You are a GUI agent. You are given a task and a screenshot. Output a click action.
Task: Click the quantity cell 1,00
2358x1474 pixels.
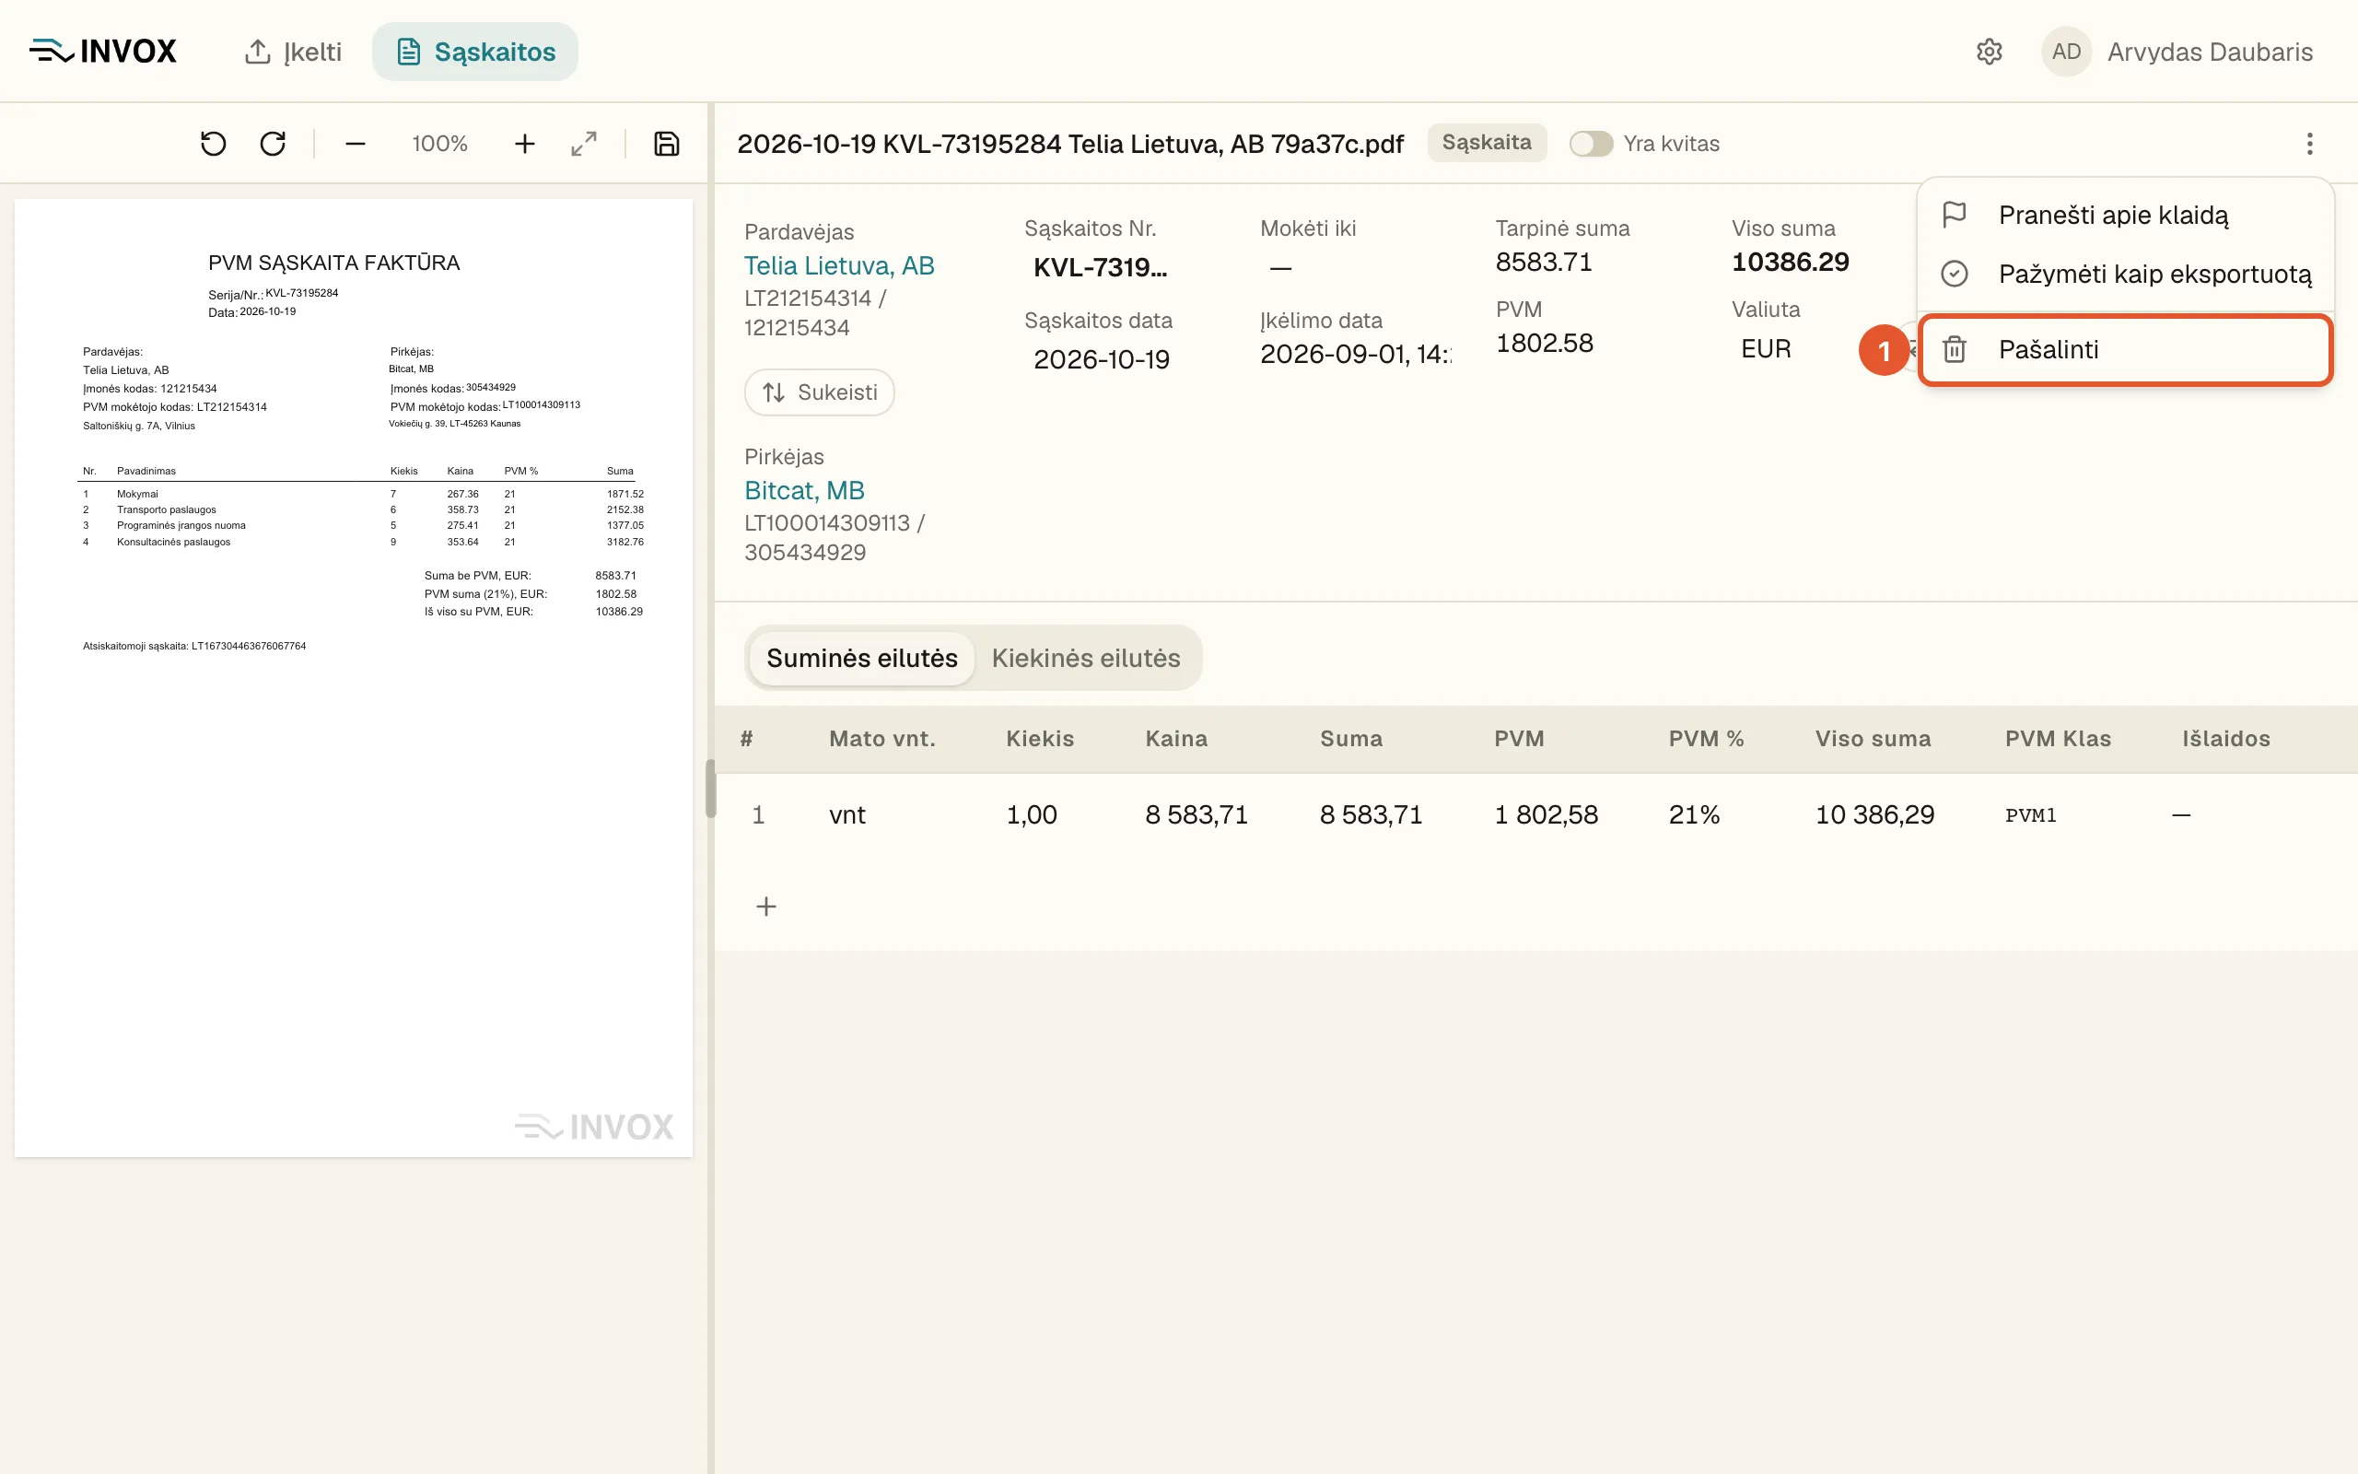pos(1031,815)
